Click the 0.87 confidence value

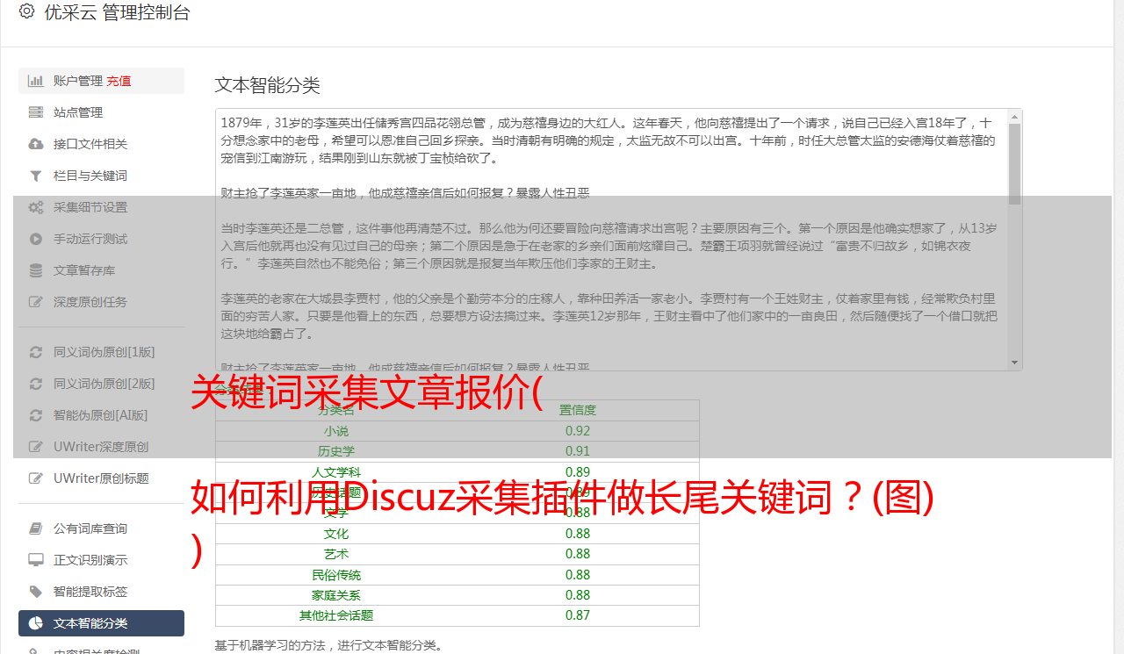click(x=578, y=615)
